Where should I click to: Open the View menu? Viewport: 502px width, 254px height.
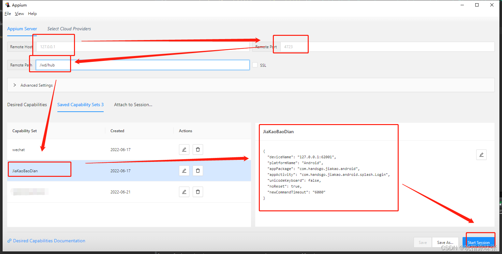(x=20, y=14)
